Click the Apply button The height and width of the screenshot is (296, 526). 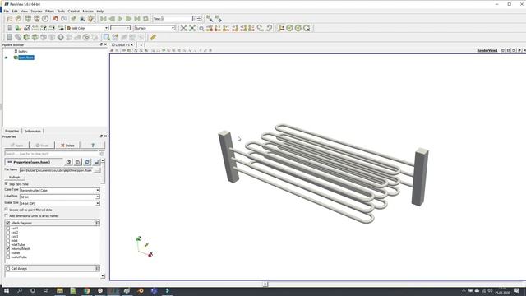click(x=16, y=145)
